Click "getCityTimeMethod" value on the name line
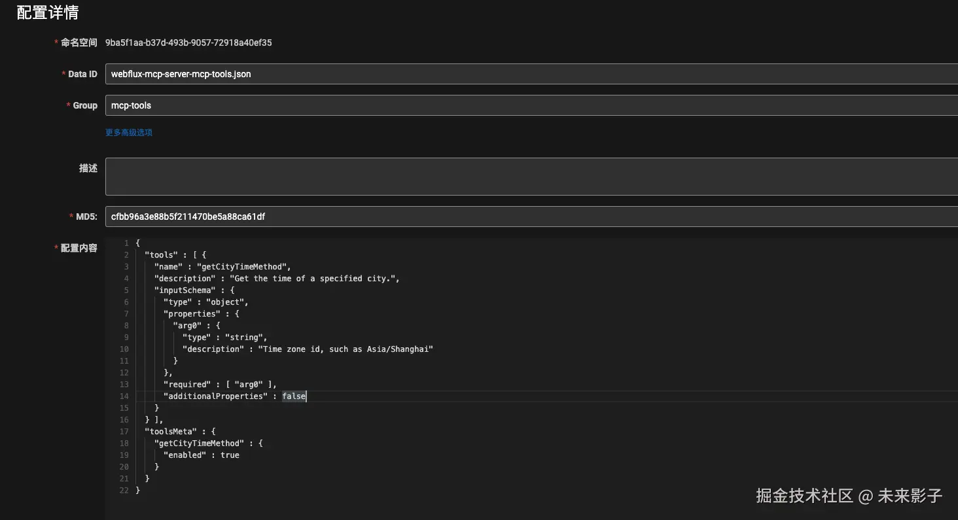 pos(241,267)
